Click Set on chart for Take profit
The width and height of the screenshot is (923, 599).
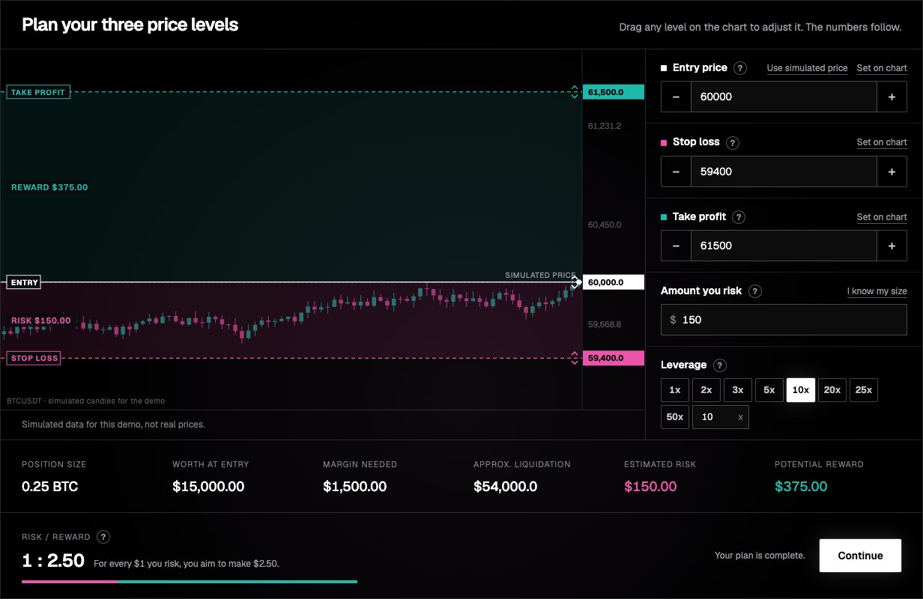pyautogui.click(x=882, y=217)
